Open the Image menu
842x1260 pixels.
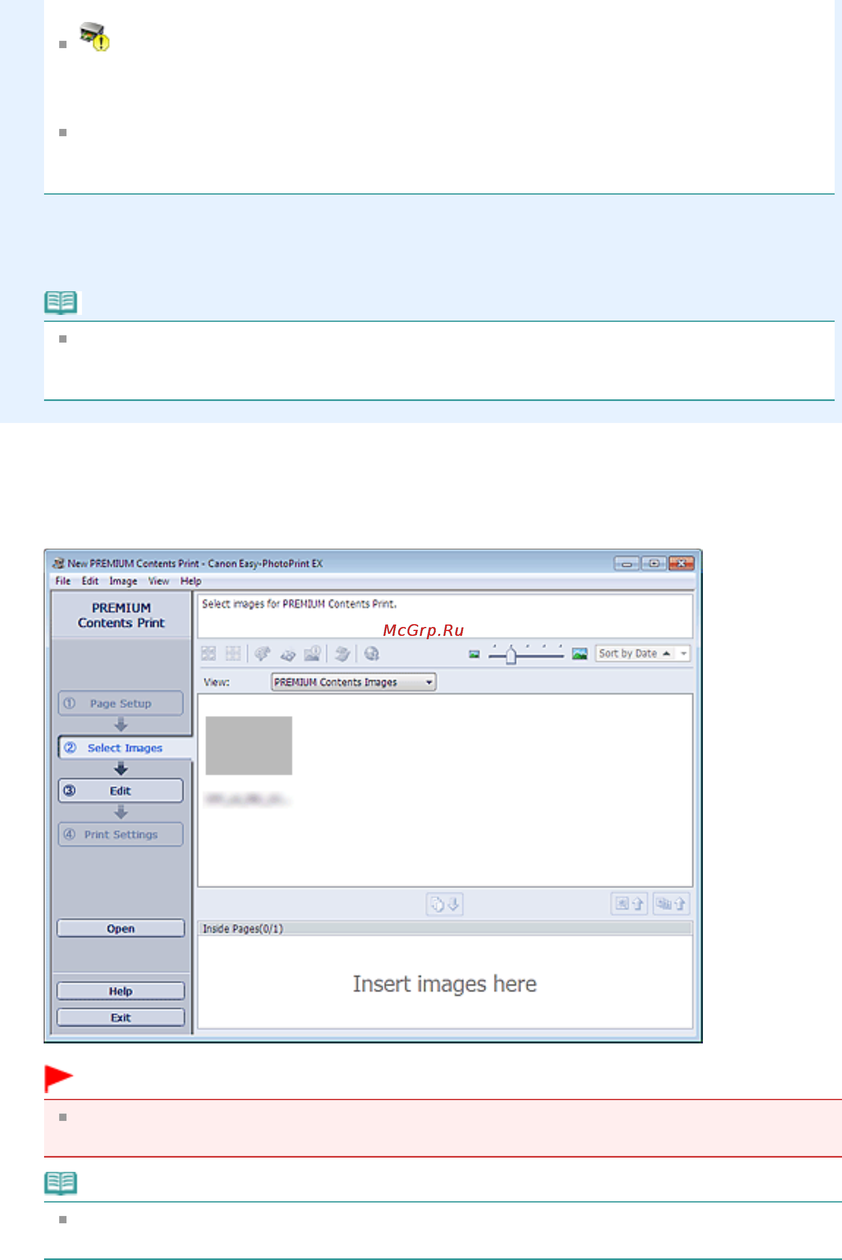pos(123,581)
